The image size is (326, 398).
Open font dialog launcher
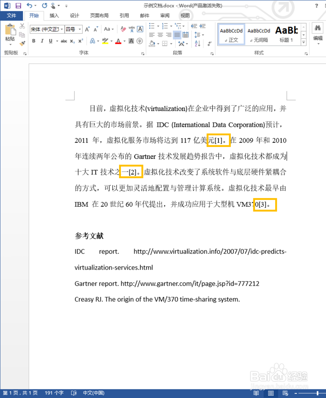tap(142, 53)
